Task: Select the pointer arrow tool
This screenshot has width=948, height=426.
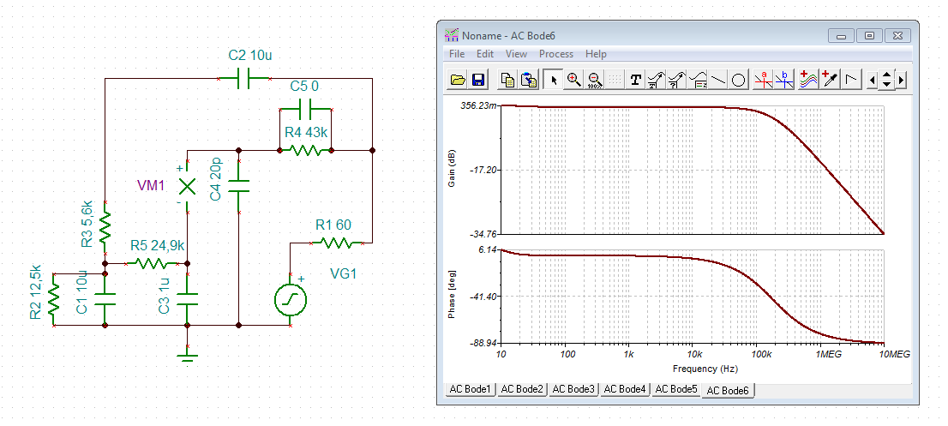Action: click(553, 80)
